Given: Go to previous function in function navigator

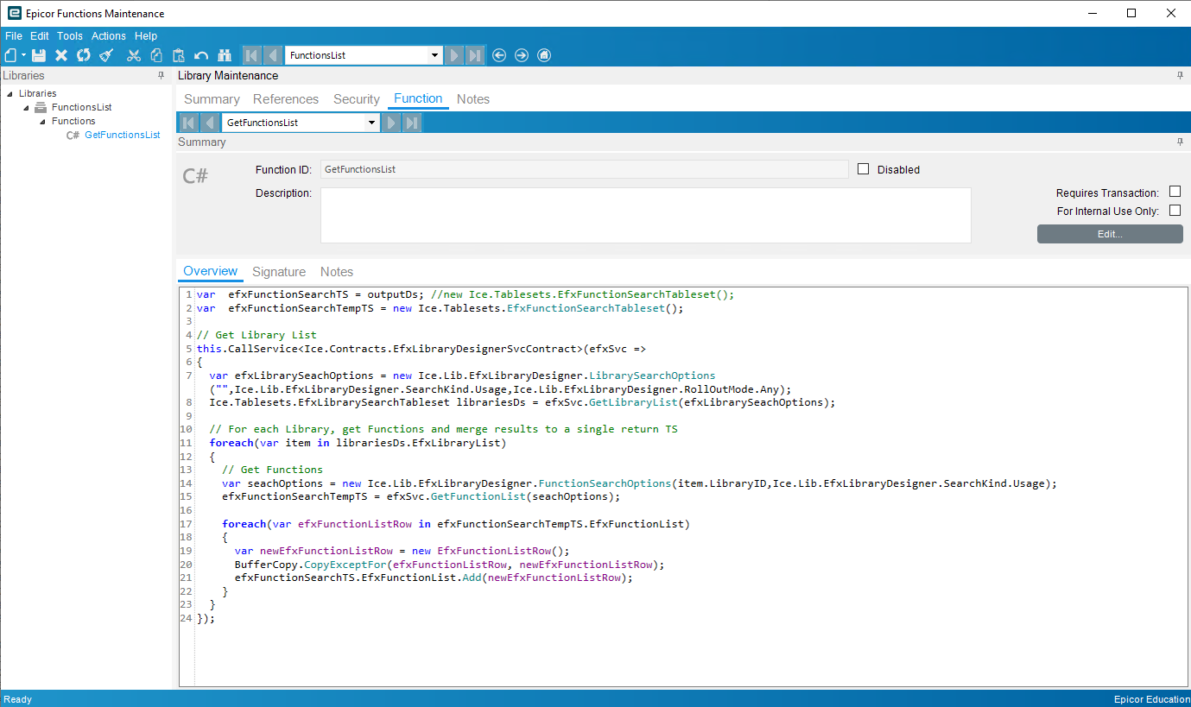Looking at the screenshot, I should [209, 123].
